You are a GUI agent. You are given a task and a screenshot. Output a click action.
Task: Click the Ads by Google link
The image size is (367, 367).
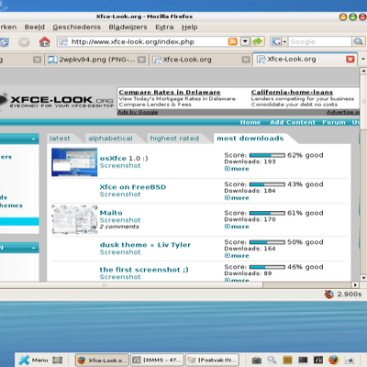138,112
